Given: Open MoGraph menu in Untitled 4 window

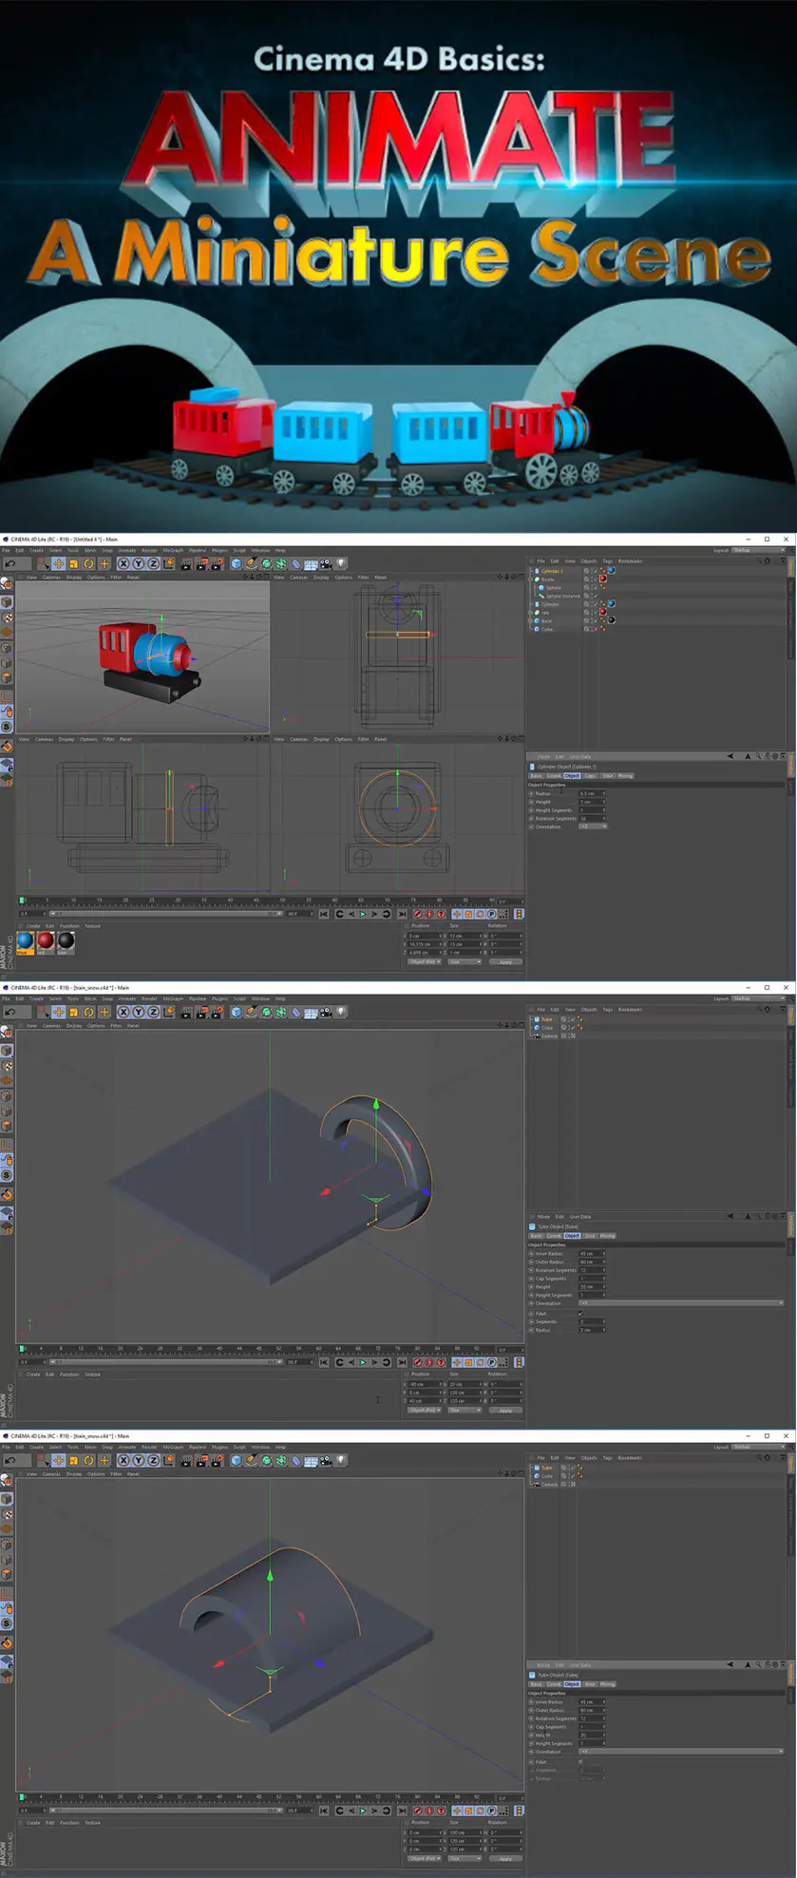Looking at the screenshot, I should pos(173,550).
